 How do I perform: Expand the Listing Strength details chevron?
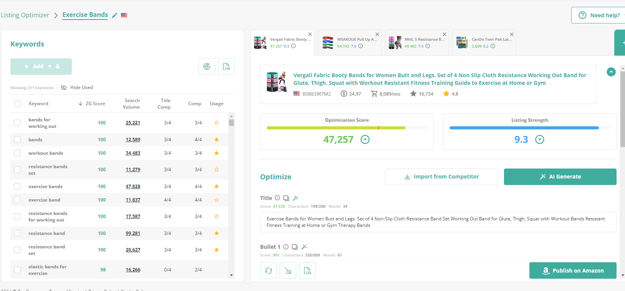click(540, 139)
